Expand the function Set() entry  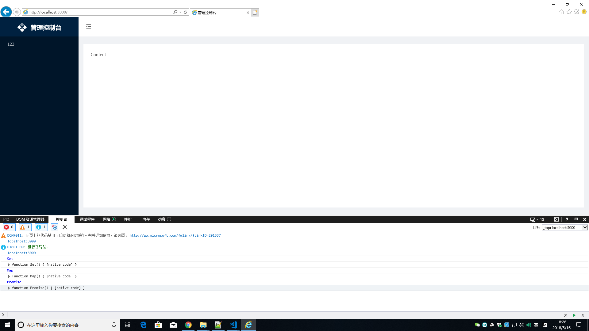[9, 264]
